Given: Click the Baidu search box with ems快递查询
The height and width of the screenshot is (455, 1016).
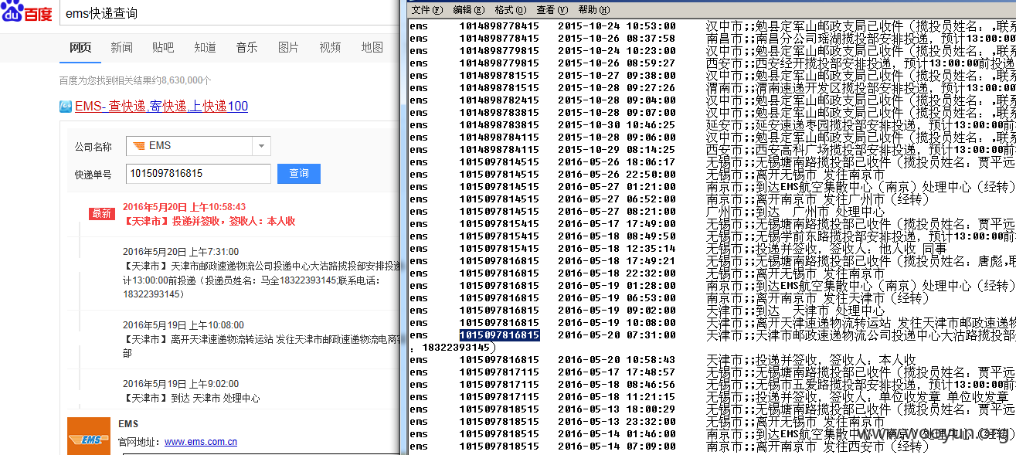Looking at the screenshot, I should (x=229, y=13).
